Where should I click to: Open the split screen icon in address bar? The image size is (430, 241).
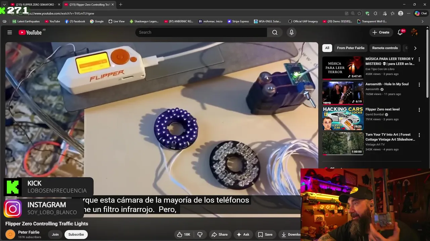[346, 13]
